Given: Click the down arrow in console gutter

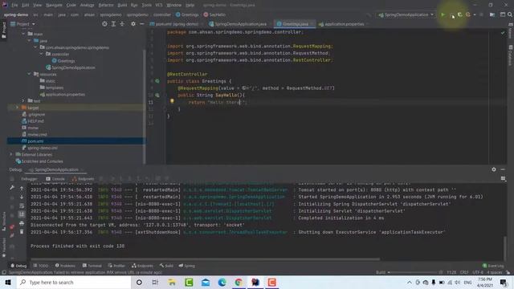Looking at the screenshot, I should 22,197.
